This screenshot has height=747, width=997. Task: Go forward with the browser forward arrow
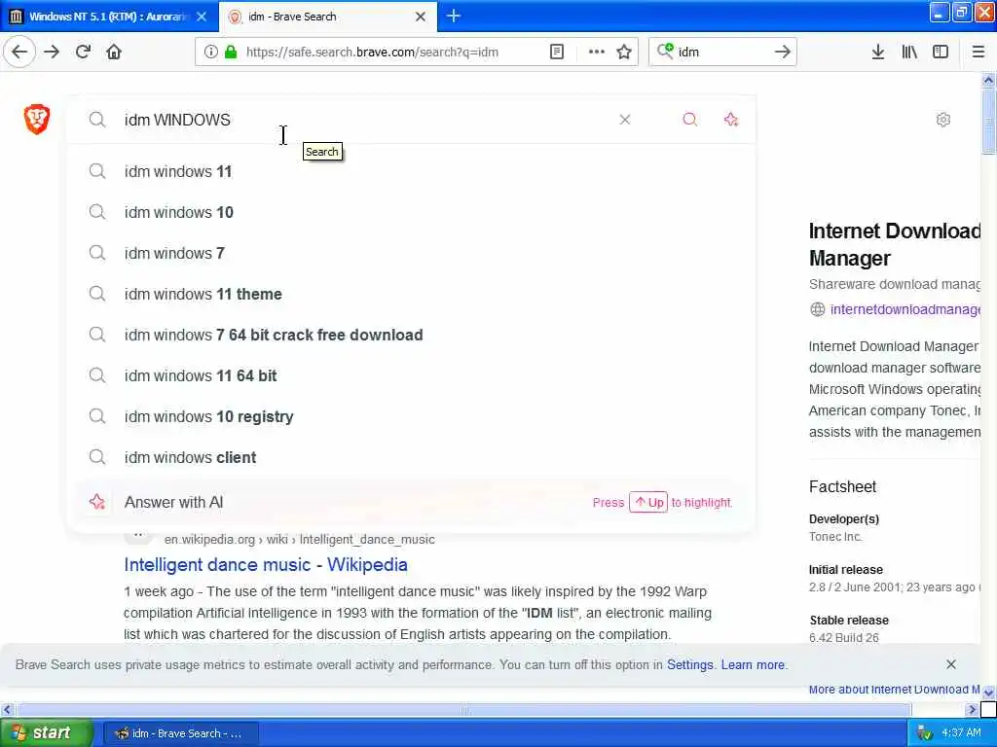tap(52, 52)
